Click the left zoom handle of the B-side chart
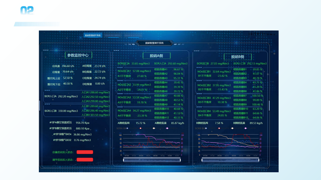Viewport: 321px width, 180px height. pos(202,160)
